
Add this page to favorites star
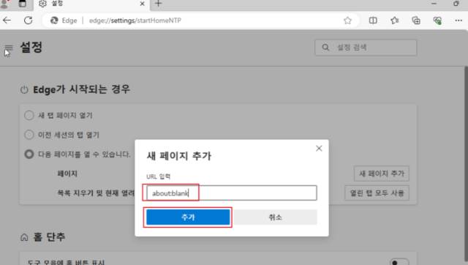(347, 20)
